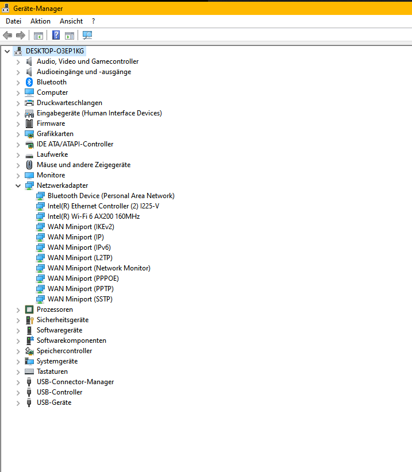Select WAN Miniport (Network Monitor)

pyautogui.click(x=99, y=268)
